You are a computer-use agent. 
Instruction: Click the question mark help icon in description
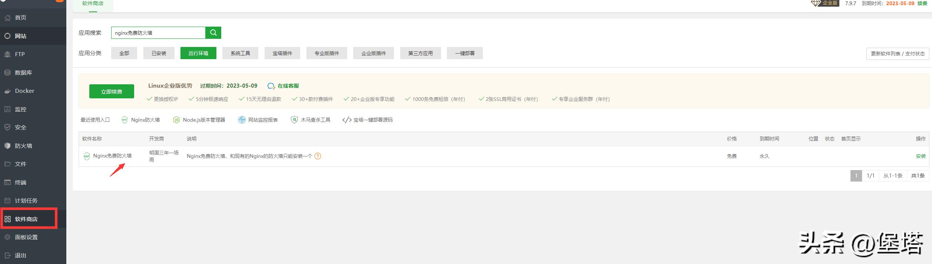pos(318,156)
